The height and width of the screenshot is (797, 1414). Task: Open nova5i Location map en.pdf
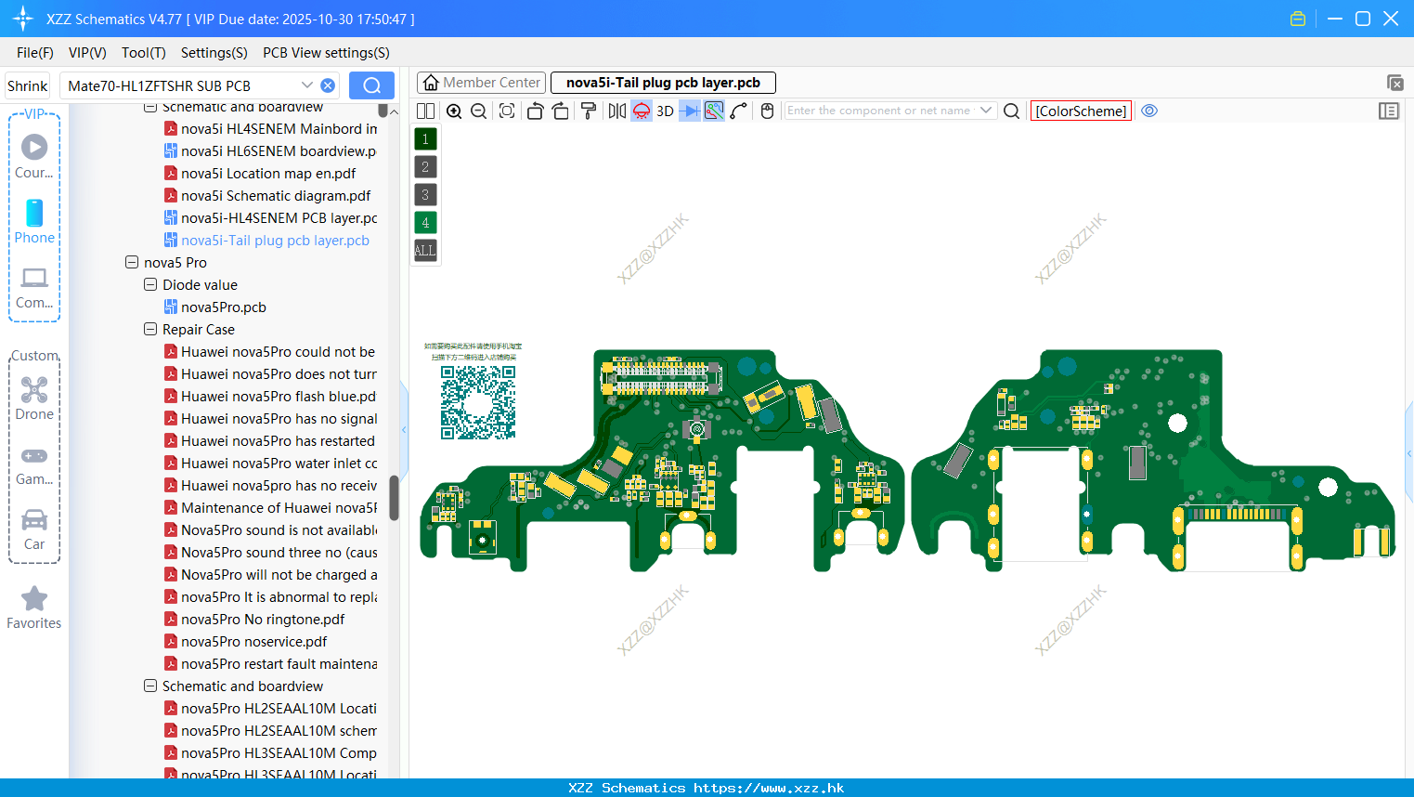(268, 174)
